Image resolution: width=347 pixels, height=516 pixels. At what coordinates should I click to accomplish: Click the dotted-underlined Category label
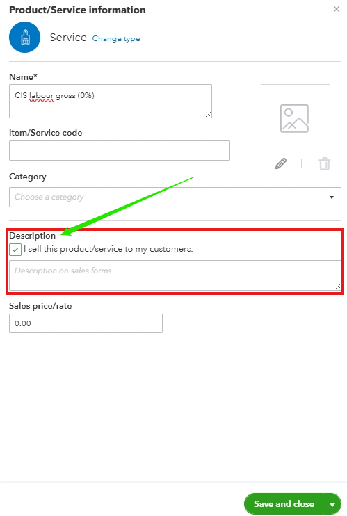point(28,177)
